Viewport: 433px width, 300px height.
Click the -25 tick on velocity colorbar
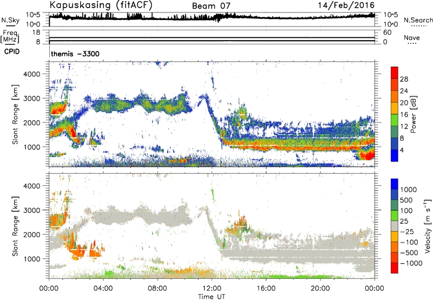click(x=408, y=231)
